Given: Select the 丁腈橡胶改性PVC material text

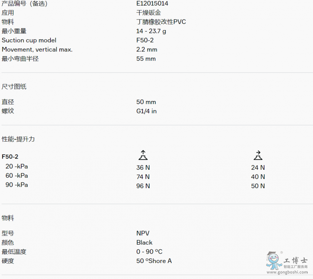Looking at the screenshot, I should click(161, 22).
